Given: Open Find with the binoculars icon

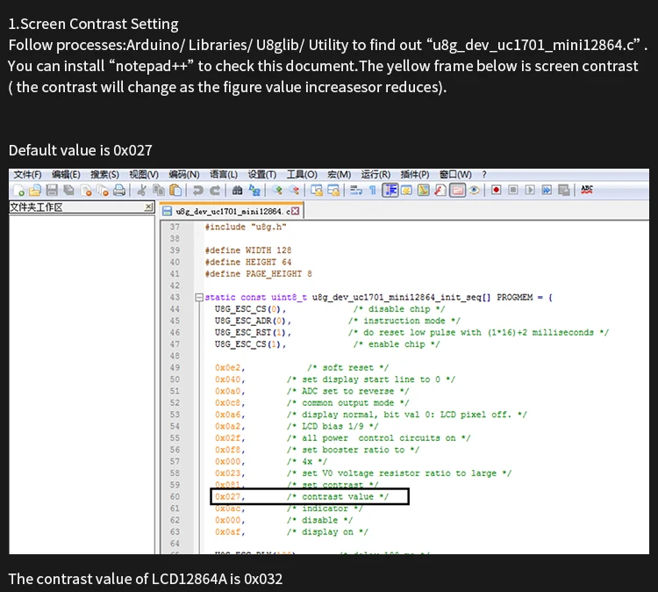Looking at the screenshot, I should click(x=237, y=191).
